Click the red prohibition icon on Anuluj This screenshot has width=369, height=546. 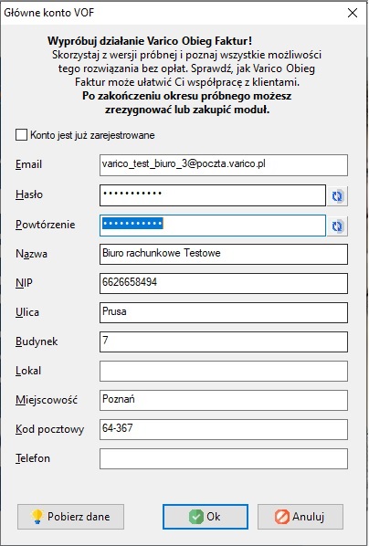point(281,517)
